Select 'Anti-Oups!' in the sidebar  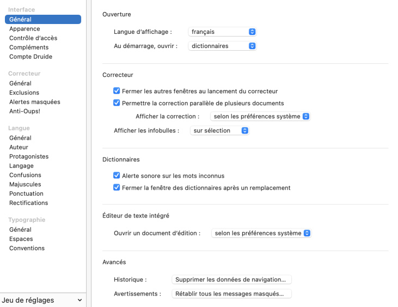point(25,111)
